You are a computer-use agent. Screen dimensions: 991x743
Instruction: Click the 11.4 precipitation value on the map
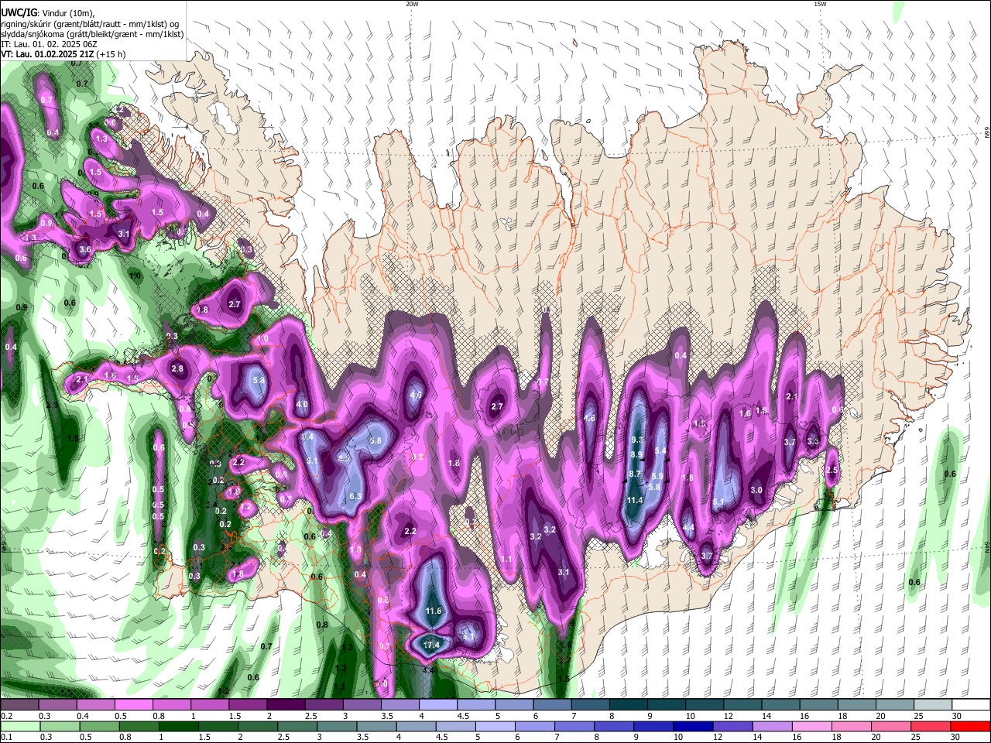635,500
